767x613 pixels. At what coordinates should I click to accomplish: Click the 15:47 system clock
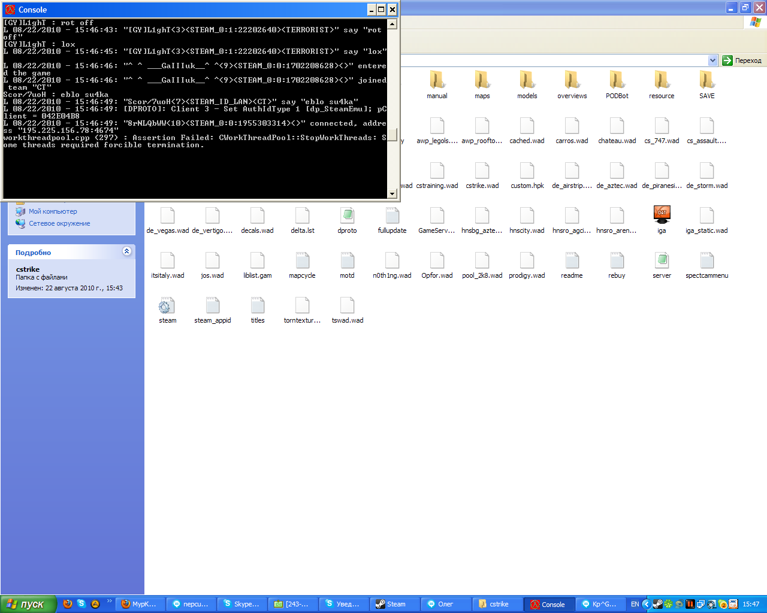click(751, 604)
